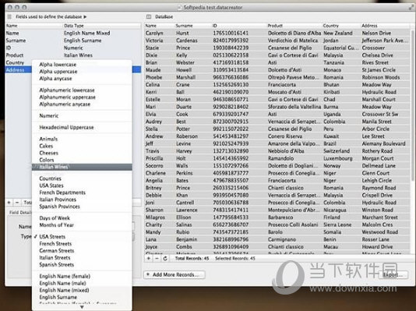Refresh the database records with the reload icon

click(x=165, y=258)
